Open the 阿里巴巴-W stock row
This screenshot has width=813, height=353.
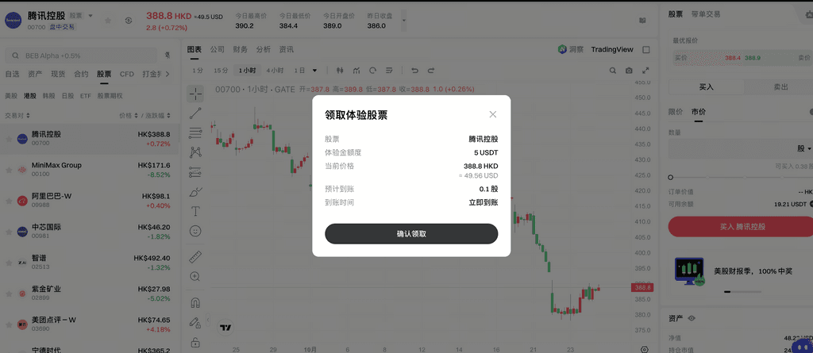89,201
